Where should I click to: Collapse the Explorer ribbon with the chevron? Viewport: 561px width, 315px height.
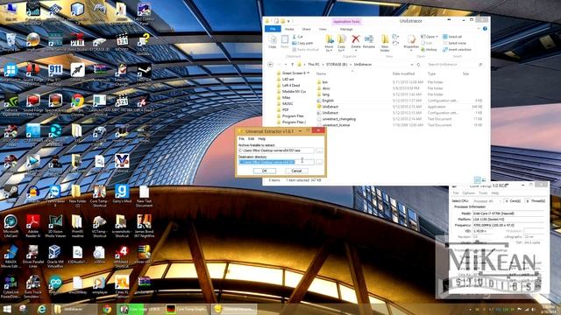479,29
